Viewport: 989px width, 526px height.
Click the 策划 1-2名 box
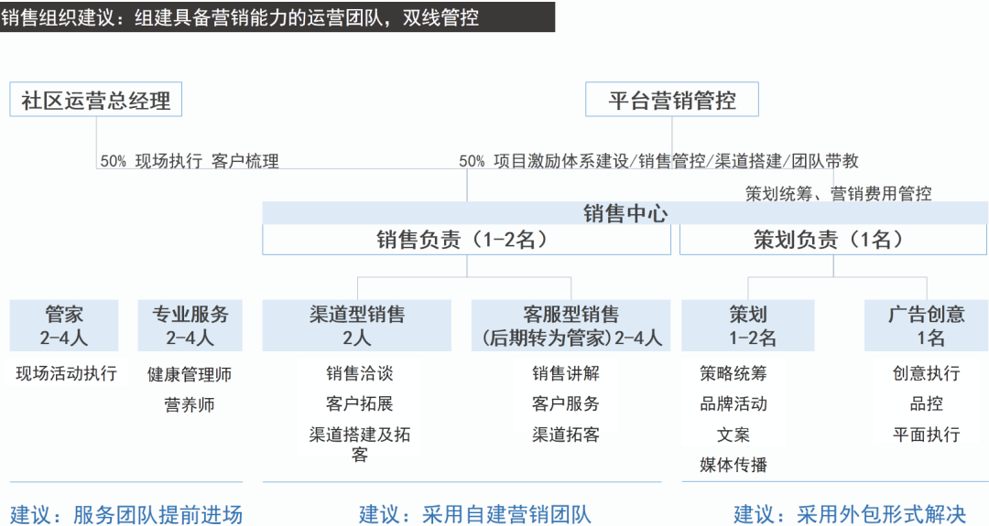coord(748,326)
